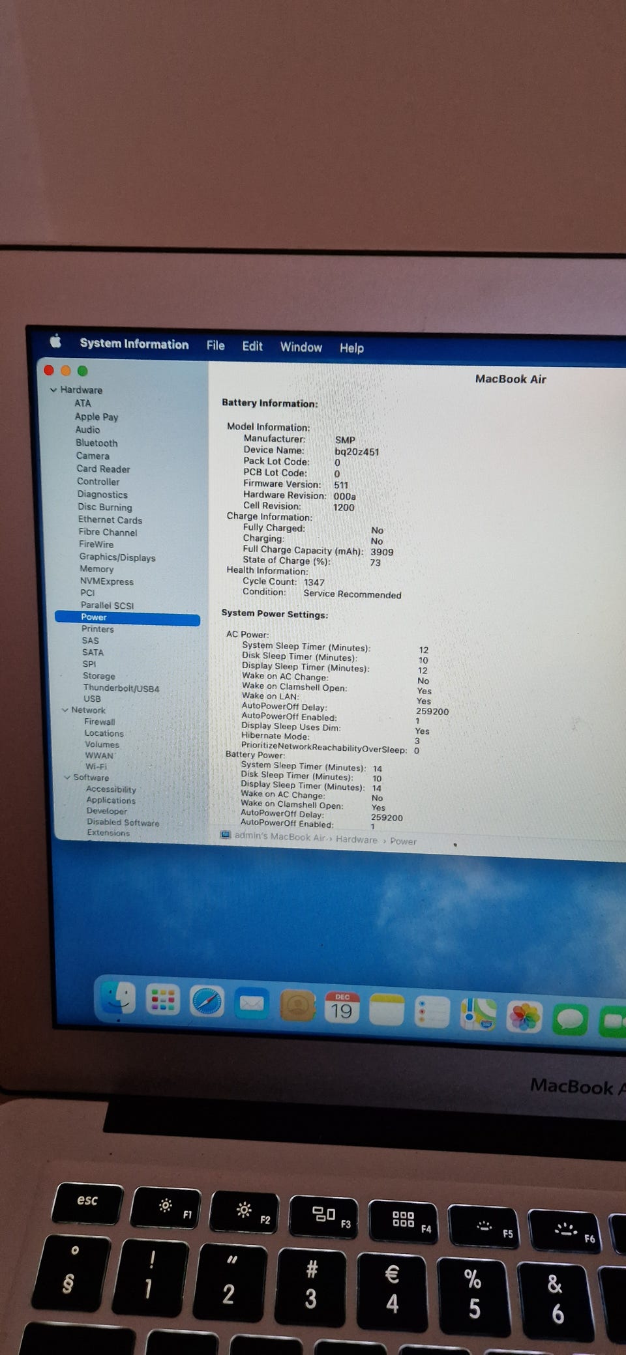Select Card Reader in the sidebar
The height and width of the screenshot is (1355, 626).
pos(103,469)
